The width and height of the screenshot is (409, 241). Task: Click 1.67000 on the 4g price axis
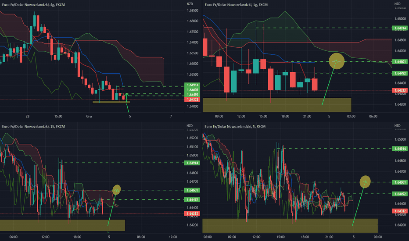click(x=193, y=43)
